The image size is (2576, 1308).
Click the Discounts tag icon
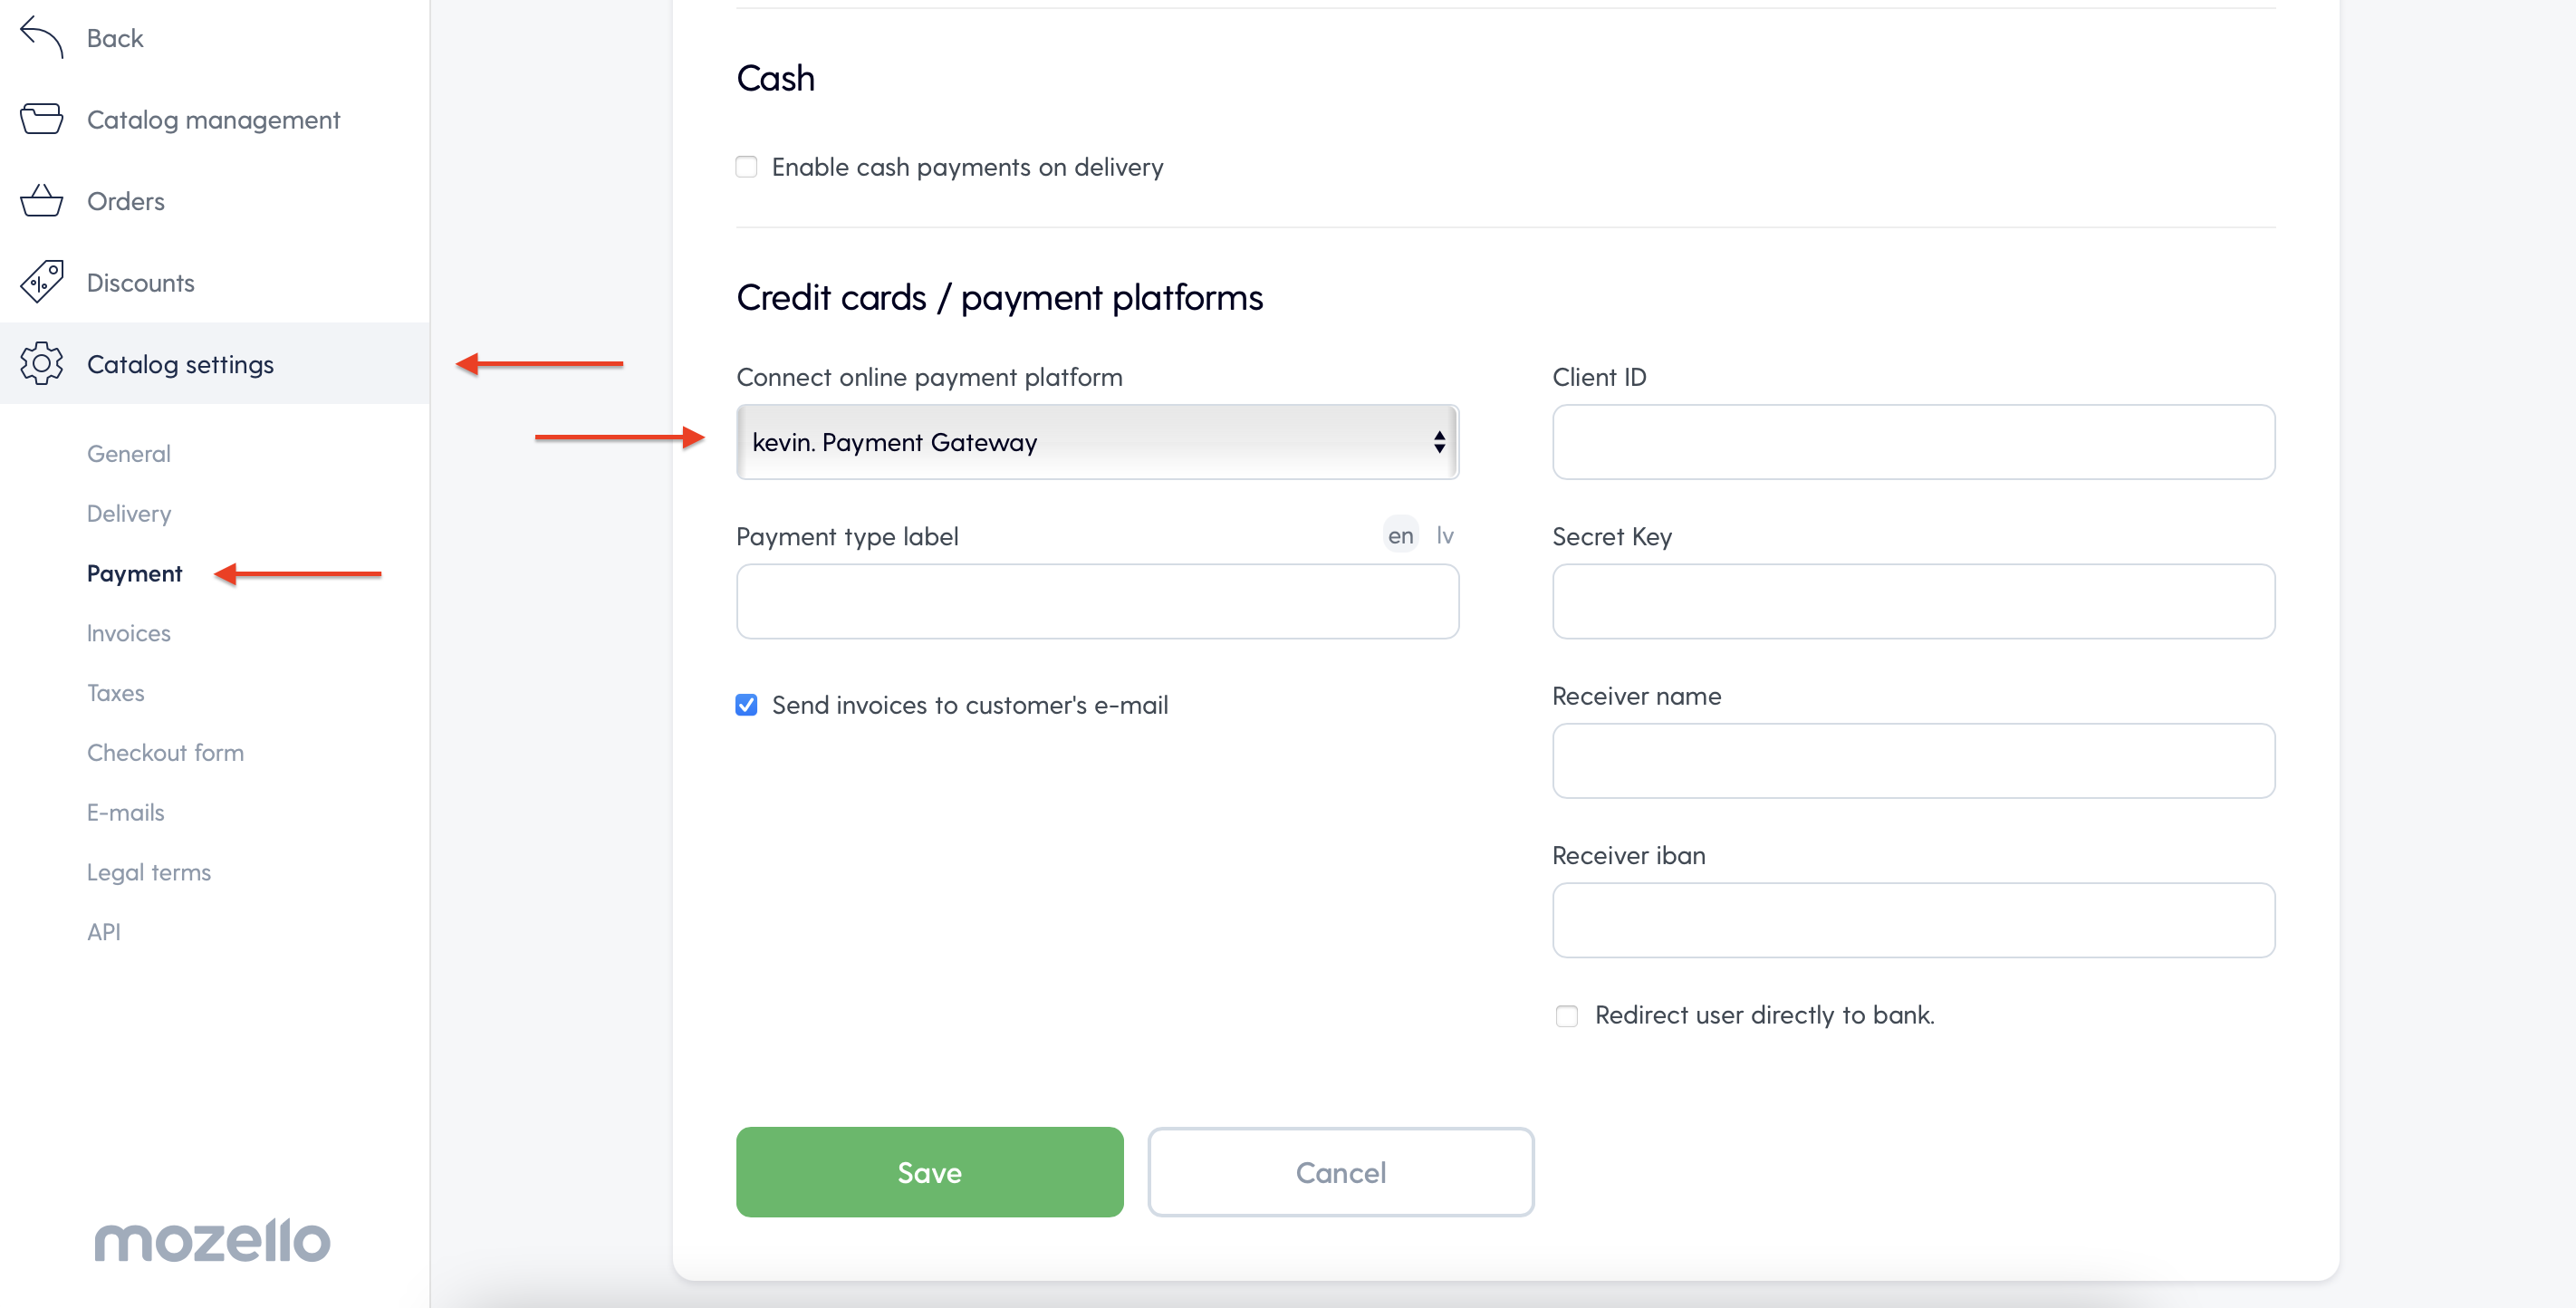pyautogui.click(x=41, y=282)
